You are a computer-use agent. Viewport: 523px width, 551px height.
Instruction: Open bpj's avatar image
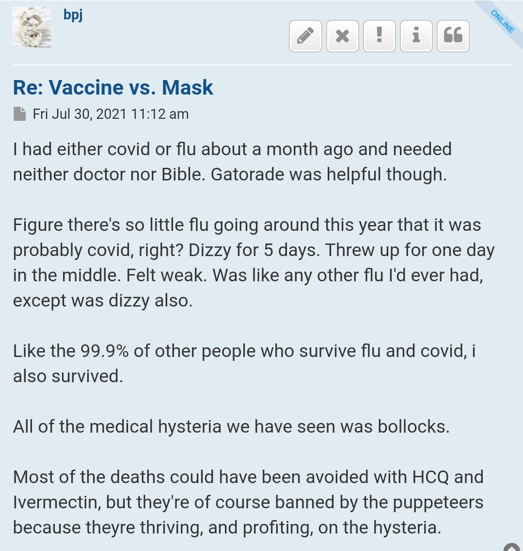[32, 27]
